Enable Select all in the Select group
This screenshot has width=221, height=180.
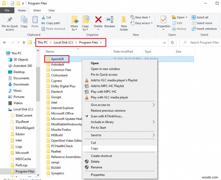[200, 17]
